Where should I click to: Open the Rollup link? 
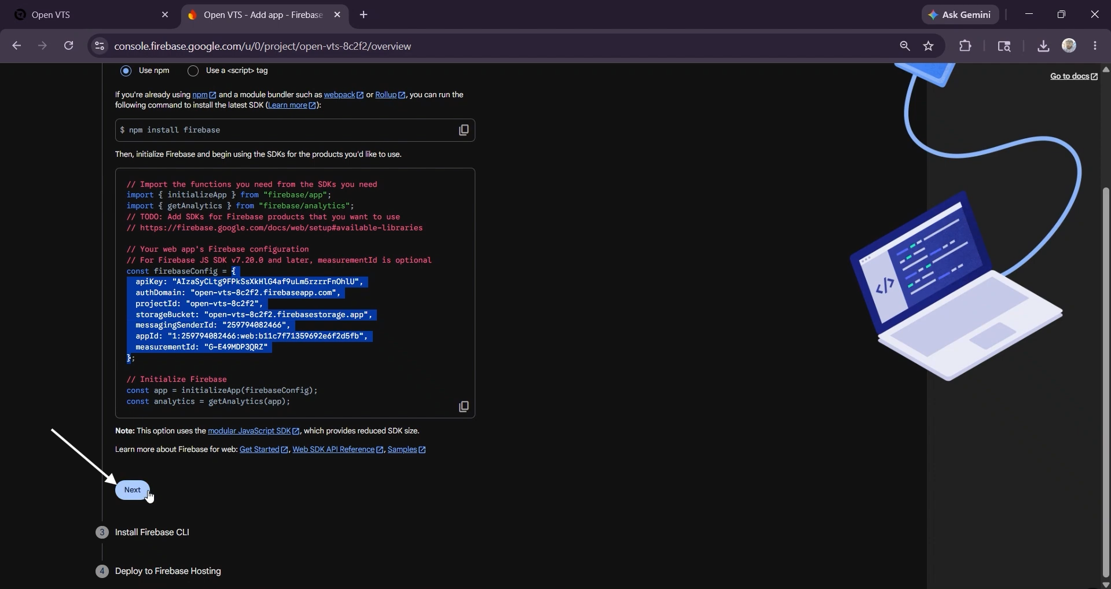pos(390,95)
